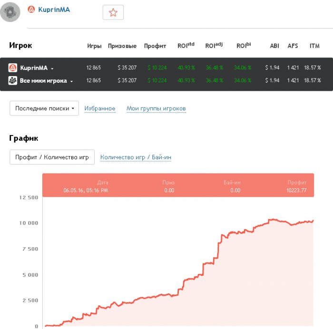The height and width of the screenshot is (329, 333).
Task: Click the poker room icon in KuprinMA row
Action: tap(13, 68)
